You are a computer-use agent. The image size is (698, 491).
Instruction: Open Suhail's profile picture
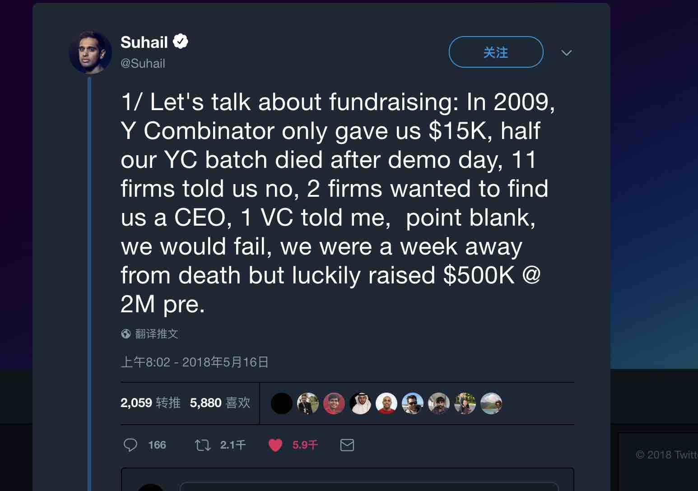(90, 52)
